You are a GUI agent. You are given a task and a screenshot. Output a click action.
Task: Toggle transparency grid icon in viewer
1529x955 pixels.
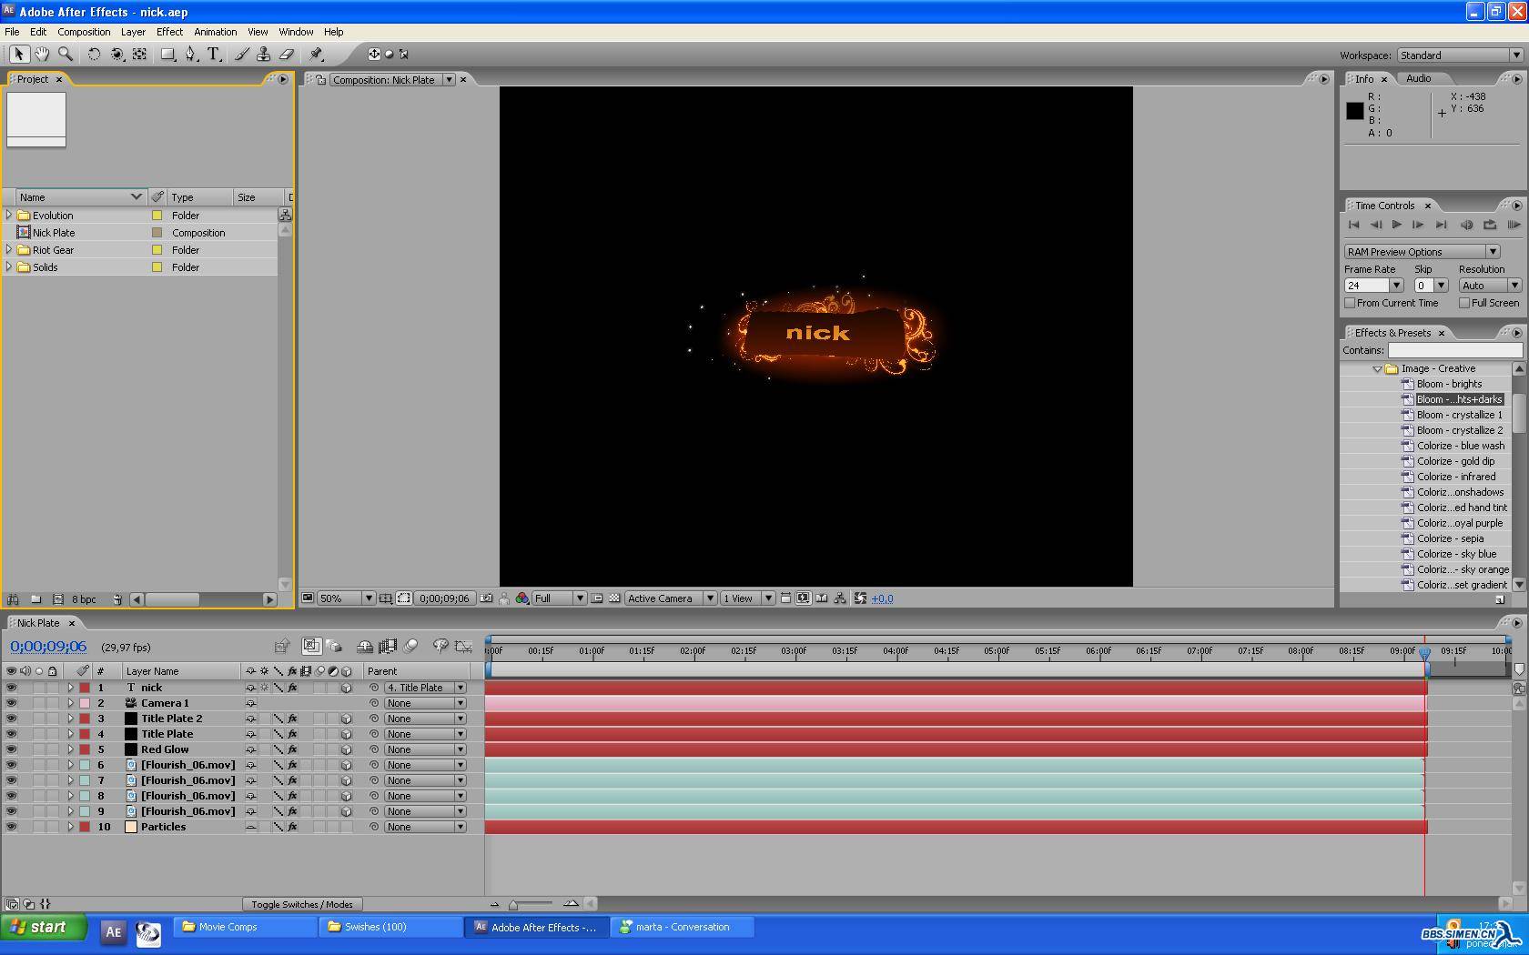coord(614,598)
